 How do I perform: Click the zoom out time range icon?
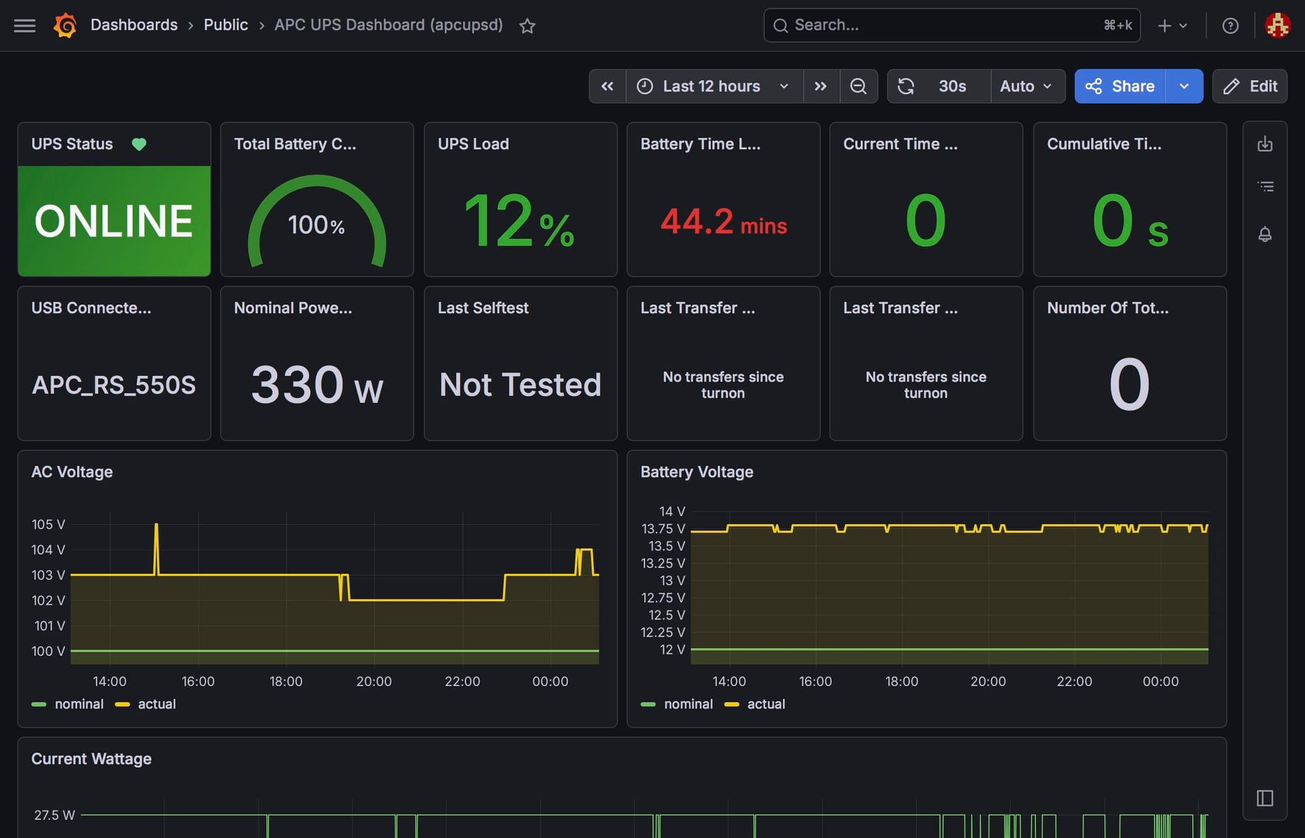click(x=858, y=86)
